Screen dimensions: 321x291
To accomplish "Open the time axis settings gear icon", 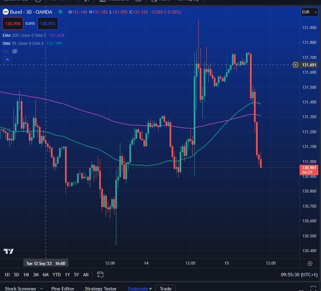I will pos(310,263).
